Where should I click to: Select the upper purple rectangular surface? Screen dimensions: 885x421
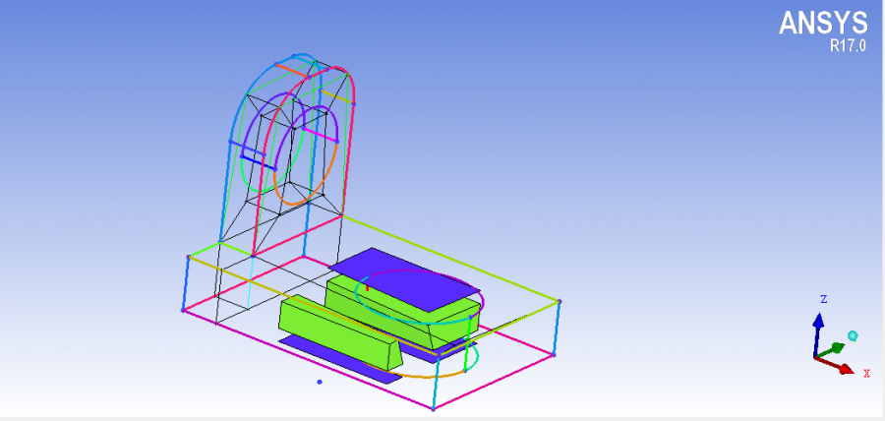[x=403, y=279]
